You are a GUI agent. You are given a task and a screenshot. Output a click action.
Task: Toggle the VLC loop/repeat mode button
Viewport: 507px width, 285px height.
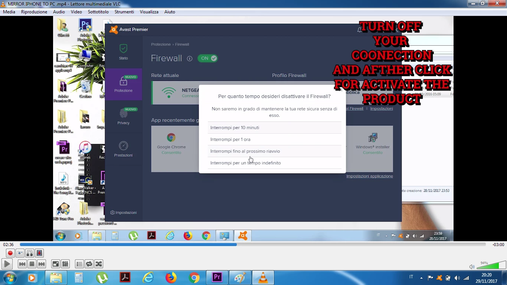click(89, 264)
